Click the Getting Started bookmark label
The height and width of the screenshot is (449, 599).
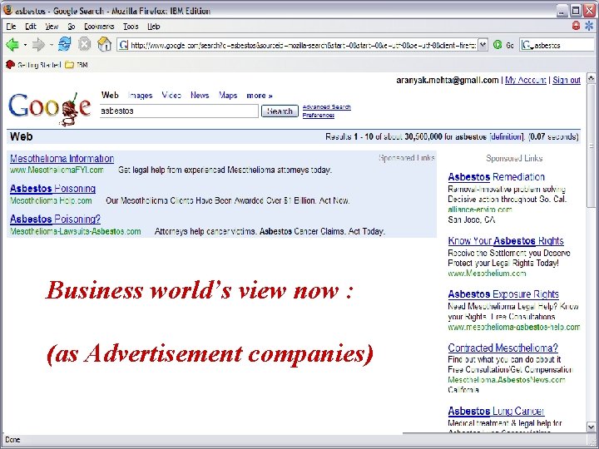39,65
